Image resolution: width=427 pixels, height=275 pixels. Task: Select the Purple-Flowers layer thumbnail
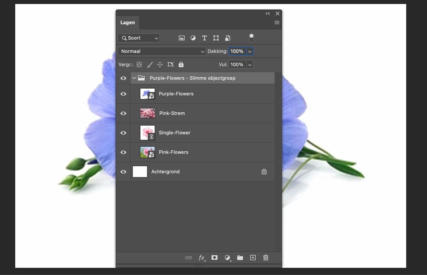point(148,94)
